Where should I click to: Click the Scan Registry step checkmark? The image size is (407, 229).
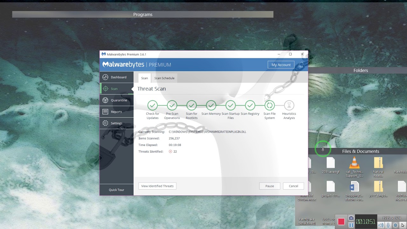(250, 105)
